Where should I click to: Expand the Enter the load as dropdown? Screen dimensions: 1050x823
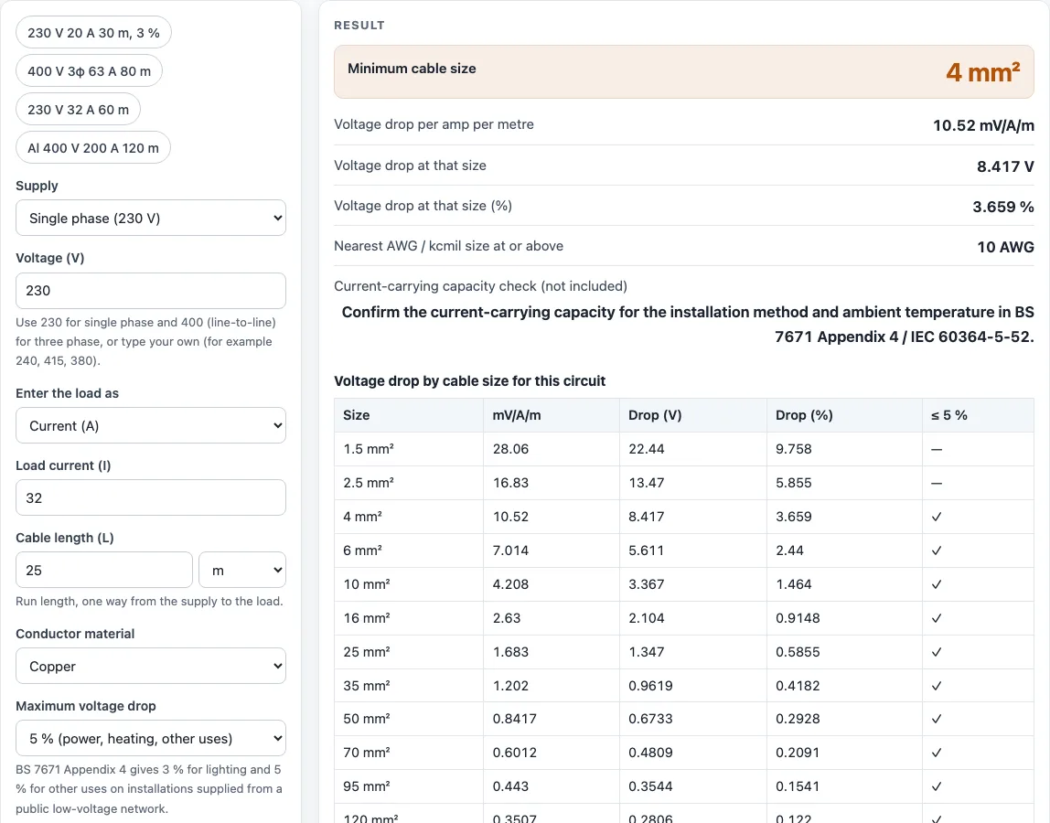click(151, 426)
